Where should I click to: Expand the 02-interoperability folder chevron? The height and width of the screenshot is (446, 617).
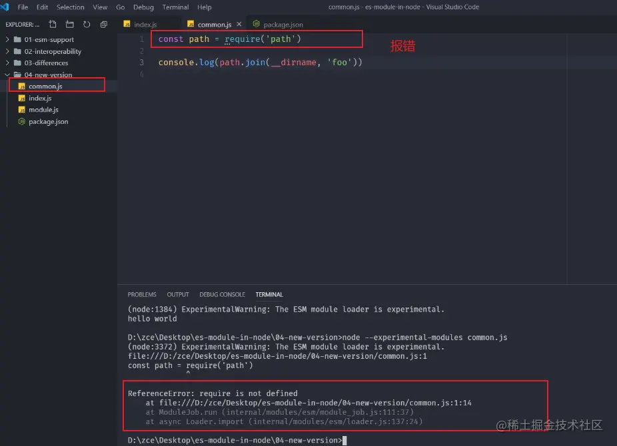point(7,51)
